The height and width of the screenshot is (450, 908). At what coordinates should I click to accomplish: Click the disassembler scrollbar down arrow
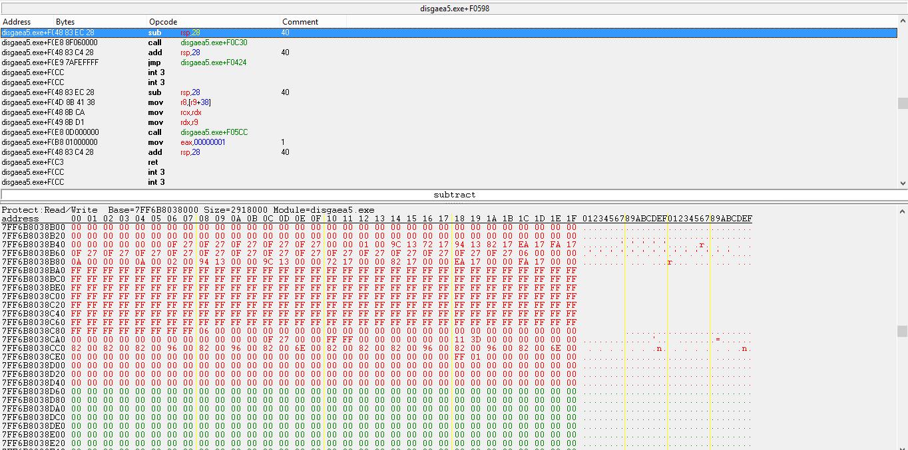point(903,183)
